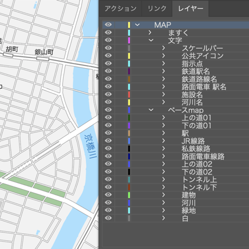This screenshot has height=249, width=249.
Task: Expand the 建物 sublayer
Action: 163,195
